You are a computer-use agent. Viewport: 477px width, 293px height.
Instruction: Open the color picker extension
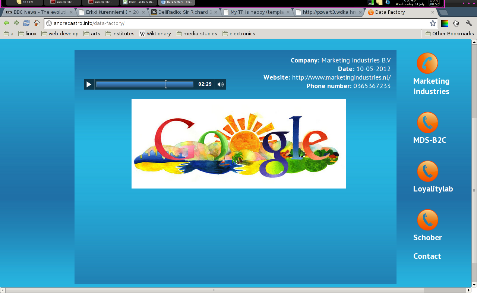pyautogui.click(x=445, y=23)
